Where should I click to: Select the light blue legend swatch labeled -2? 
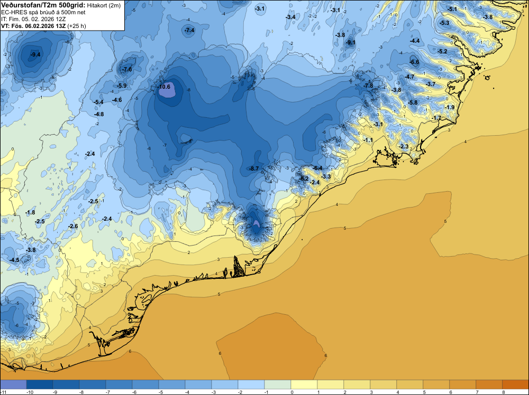(251, 384)
